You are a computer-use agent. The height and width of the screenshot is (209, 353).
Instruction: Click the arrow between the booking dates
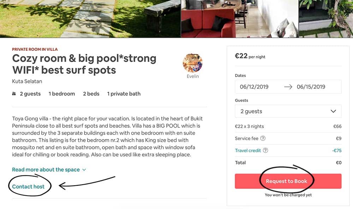[x=288, y=87]
